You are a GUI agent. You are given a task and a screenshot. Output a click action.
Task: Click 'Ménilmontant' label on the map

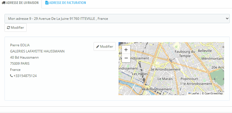(213, 59)
